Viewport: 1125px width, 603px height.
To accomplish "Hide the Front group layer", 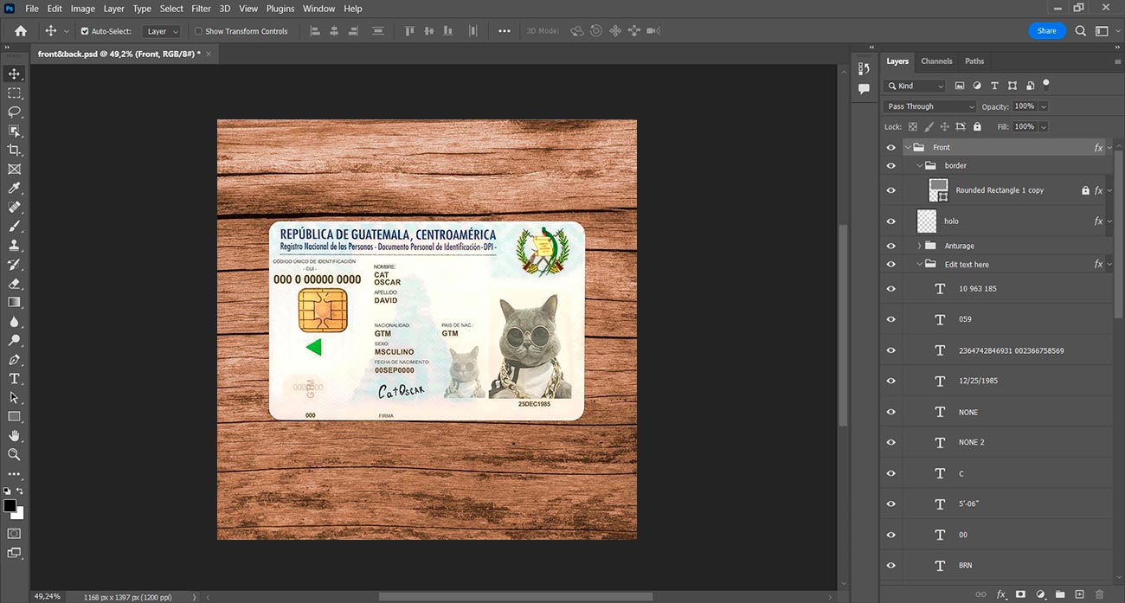I will coord(891,148).
